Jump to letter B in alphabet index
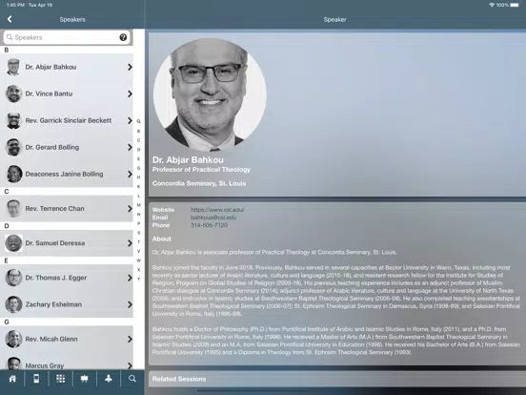 138,132
